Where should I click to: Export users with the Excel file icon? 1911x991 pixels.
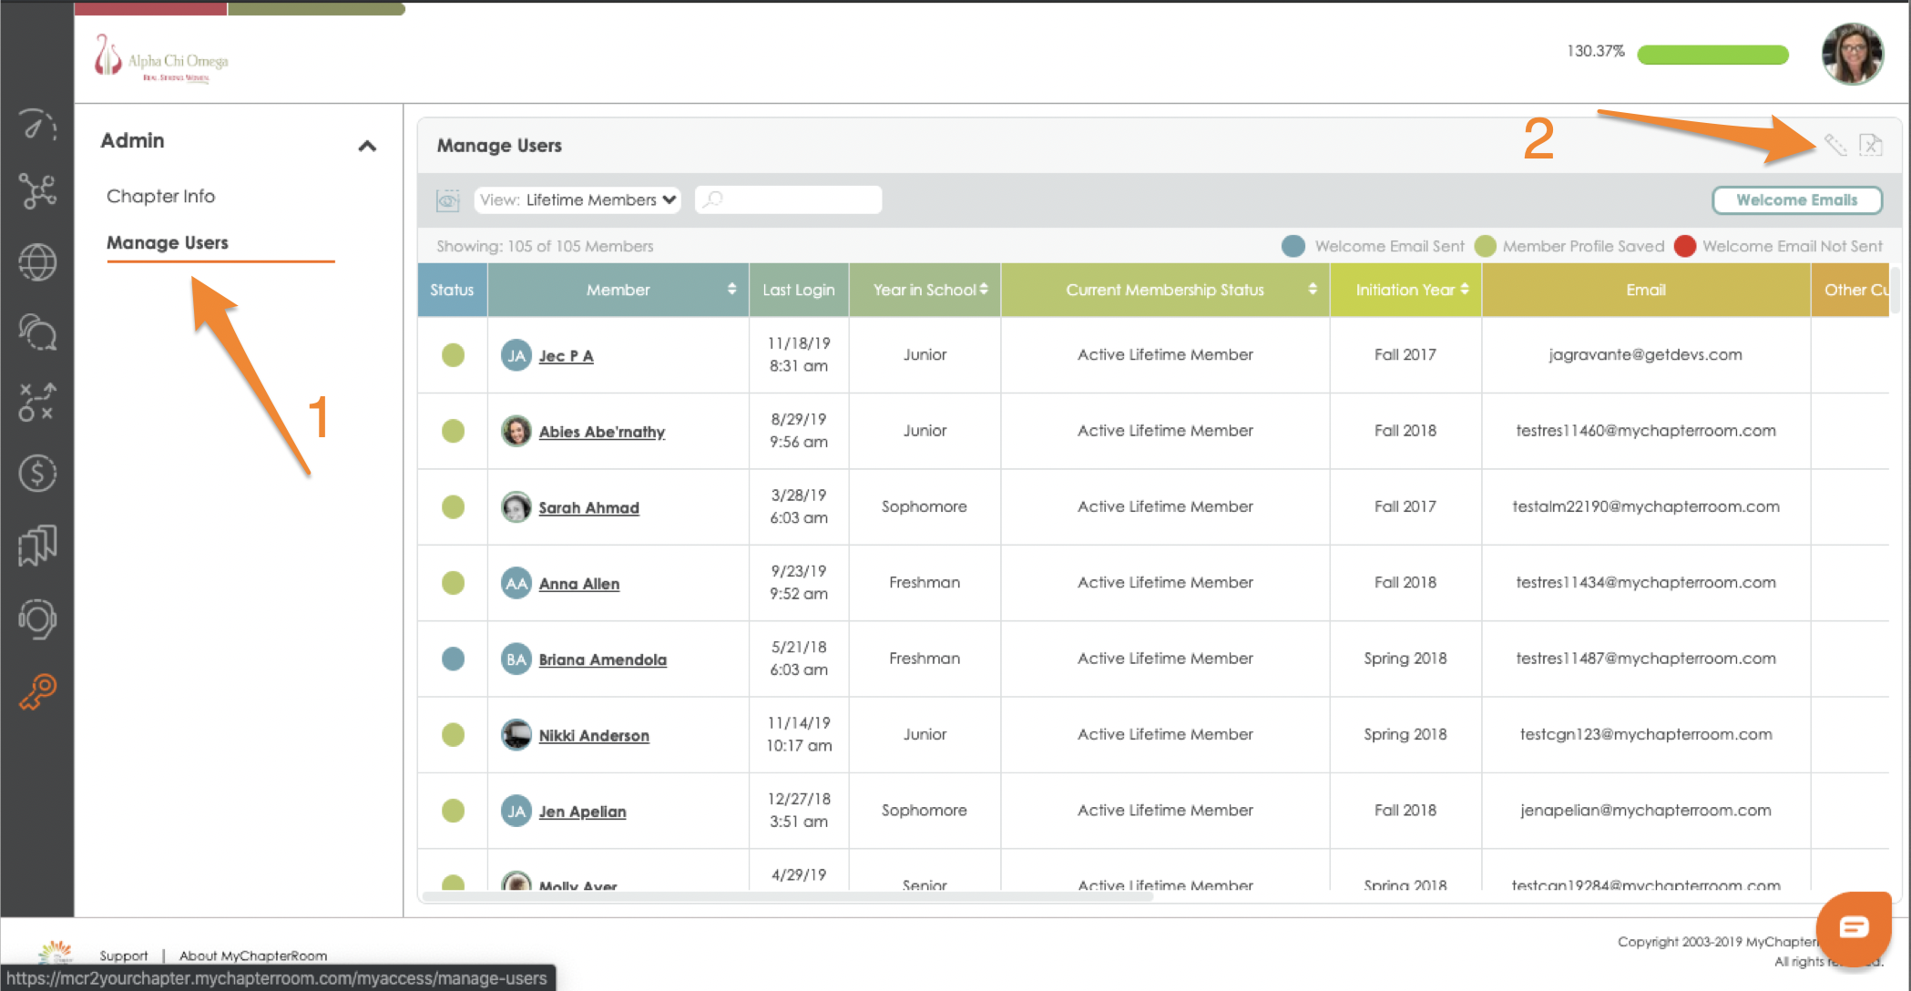pyautogui.click(x=1870, y=145)
